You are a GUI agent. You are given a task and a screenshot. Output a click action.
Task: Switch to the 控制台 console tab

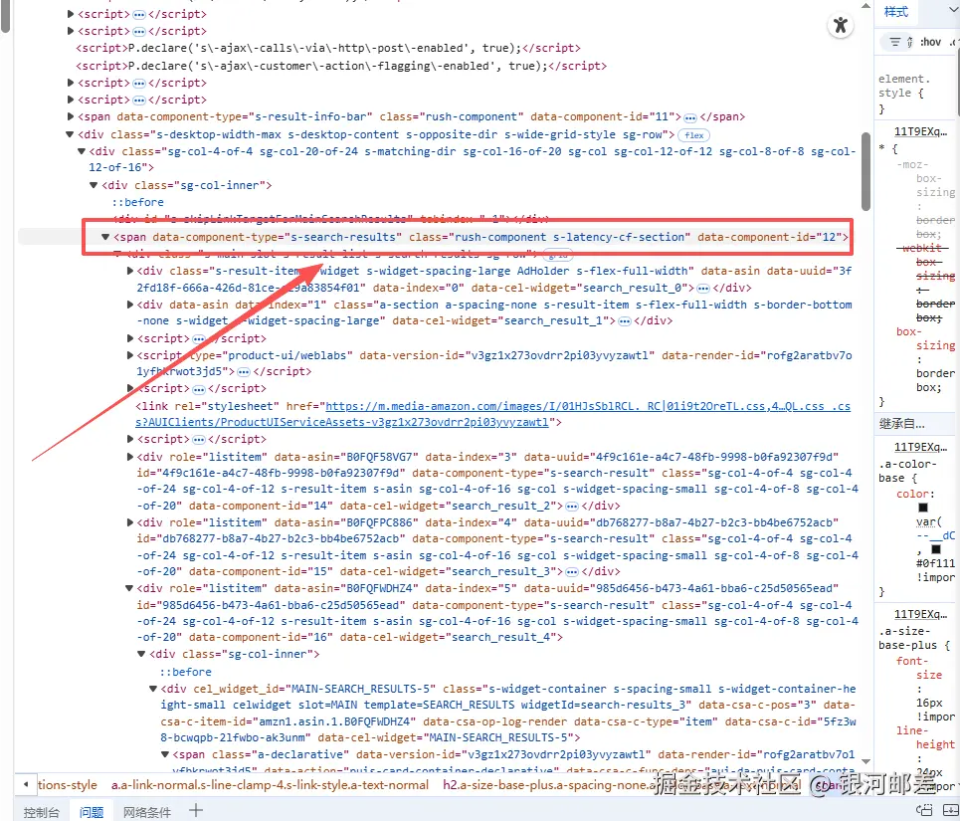(42, 812)
